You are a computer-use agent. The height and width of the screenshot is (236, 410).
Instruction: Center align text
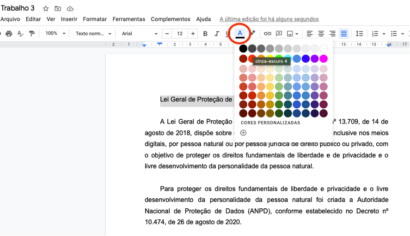[321, 33]
